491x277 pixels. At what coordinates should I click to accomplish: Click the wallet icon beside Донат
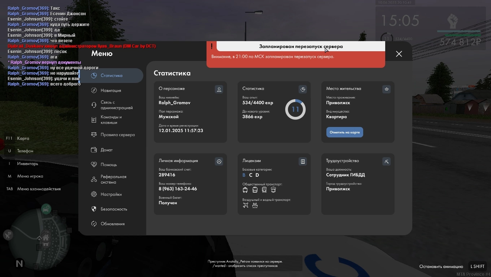tap(94, 150)
